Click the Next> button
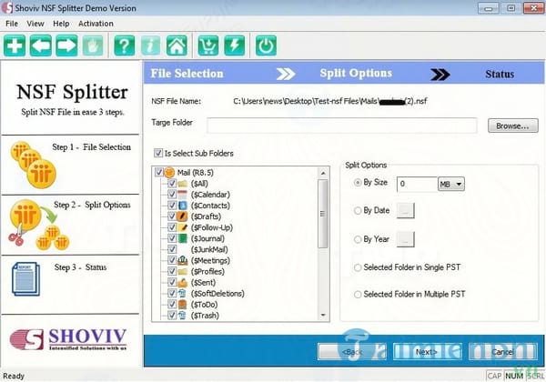The height and width of the screenshot is (382, 546). (x=427, y=352)
